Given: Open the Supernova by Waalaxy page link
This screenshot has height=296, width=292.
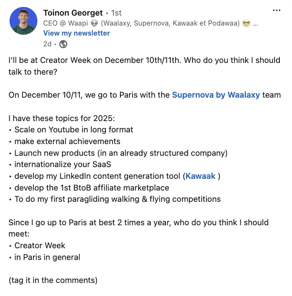Looking at the screenshot, I should pyautogui.click(x=216, y=95).
